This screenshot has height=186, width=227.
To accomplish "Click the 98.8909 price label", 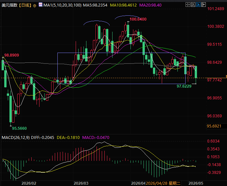I will click(x=12, y=55).
